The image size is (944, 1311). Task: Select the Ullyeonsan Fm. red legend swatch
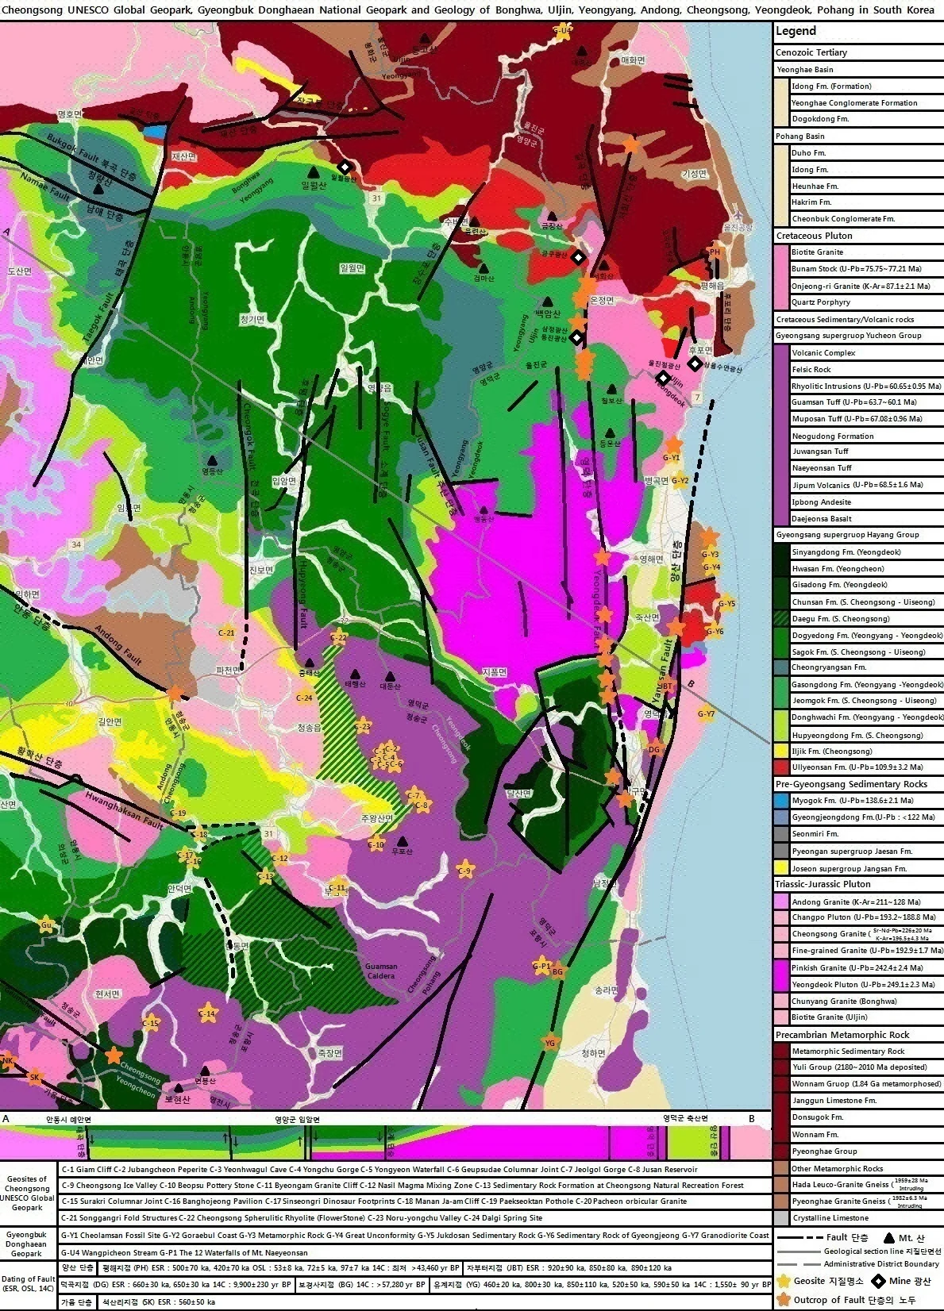coord(781,767)
